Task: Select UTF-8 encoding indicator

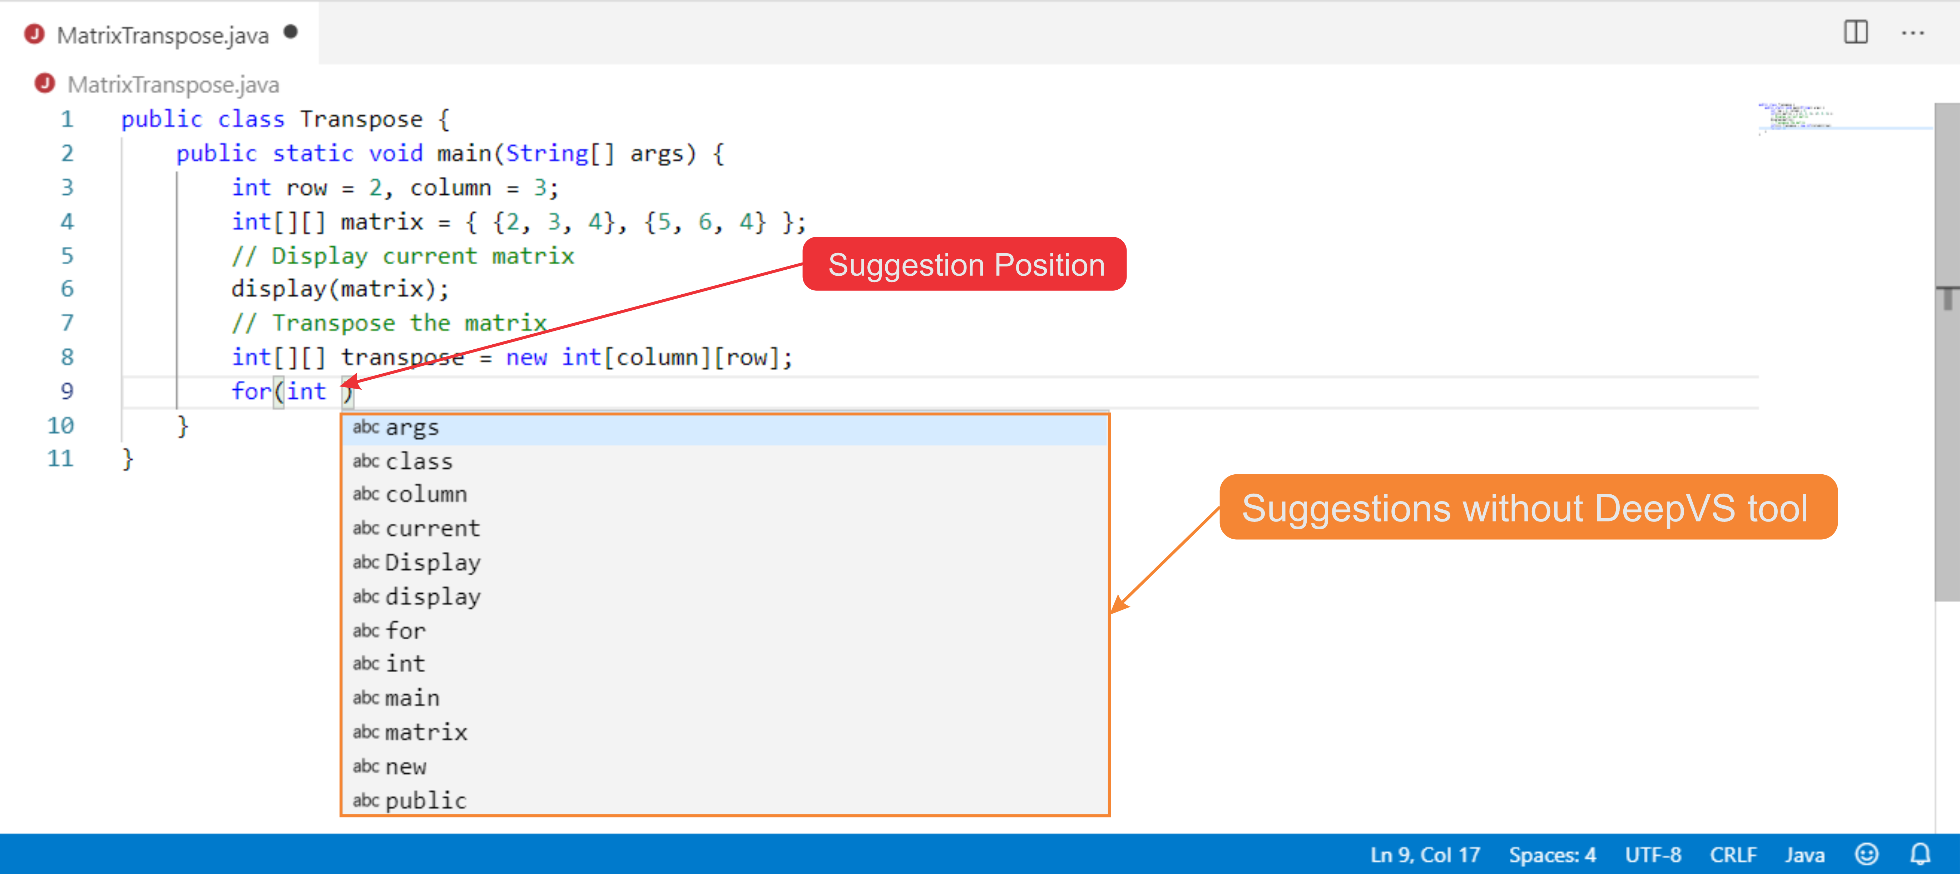Action: point(1653,855)
